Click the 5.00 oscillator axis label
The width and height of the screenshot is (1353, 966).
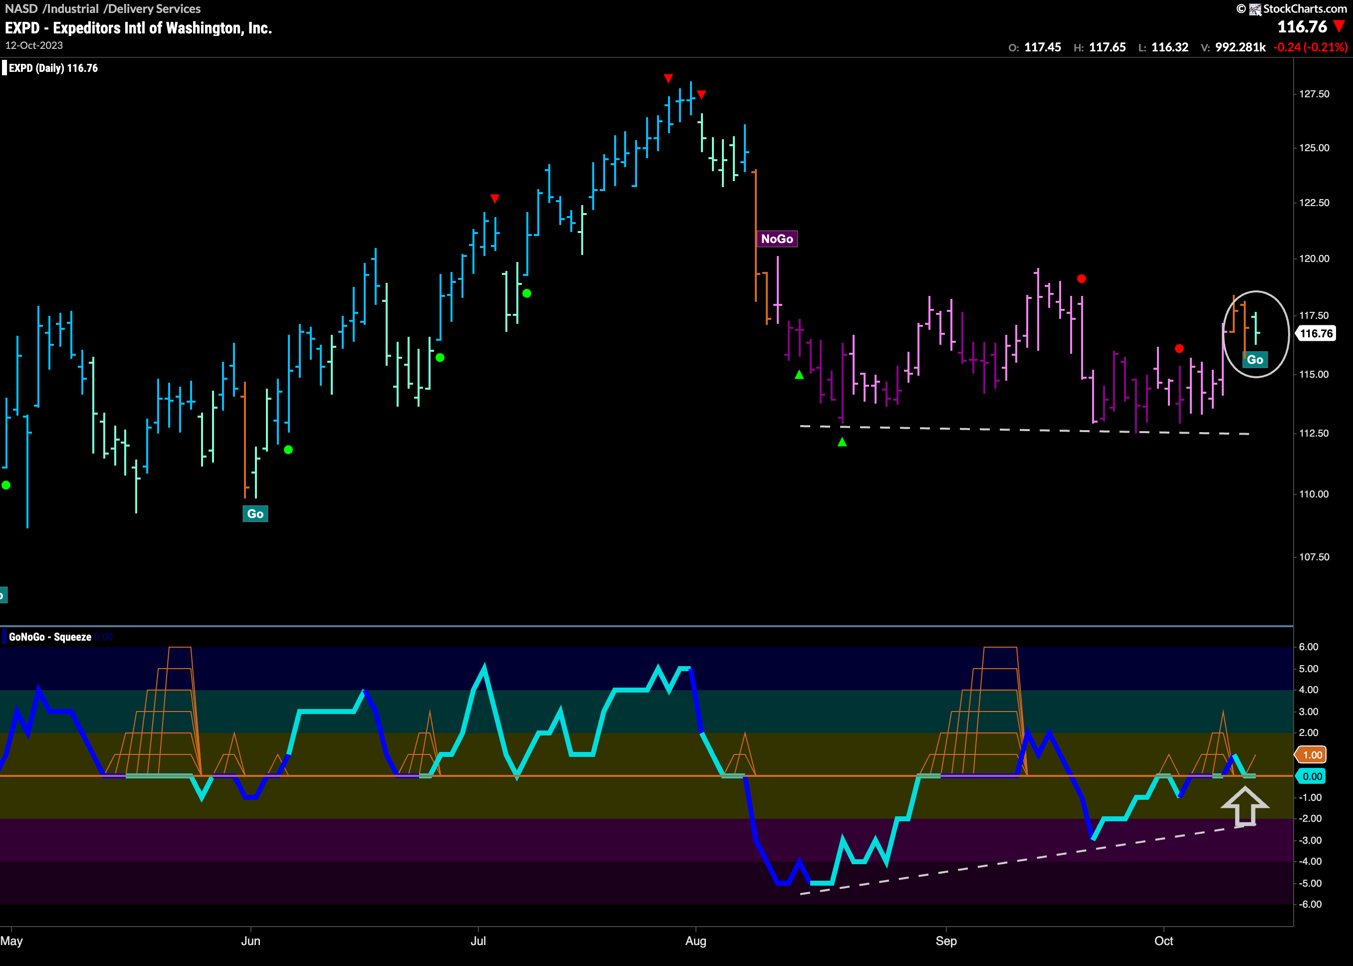(1309, 669)
